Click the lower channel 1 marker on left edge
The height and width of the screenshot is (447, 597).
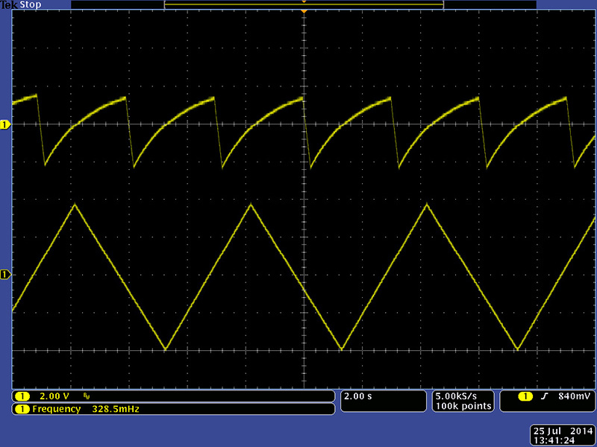[5, 275]
